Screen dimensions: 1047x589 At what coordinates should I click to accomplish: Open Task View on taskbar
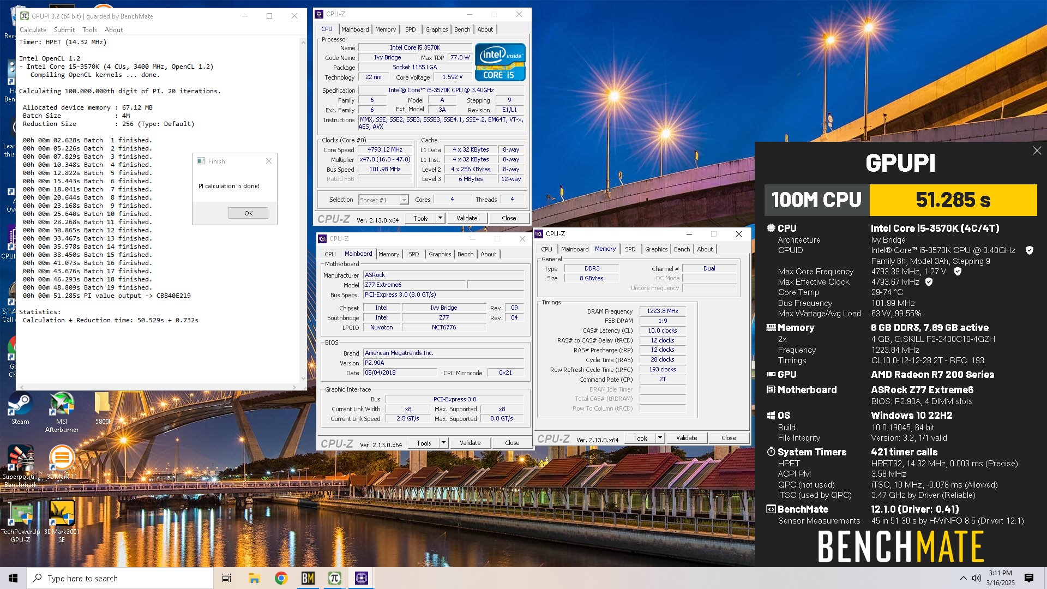coord(227,578)
